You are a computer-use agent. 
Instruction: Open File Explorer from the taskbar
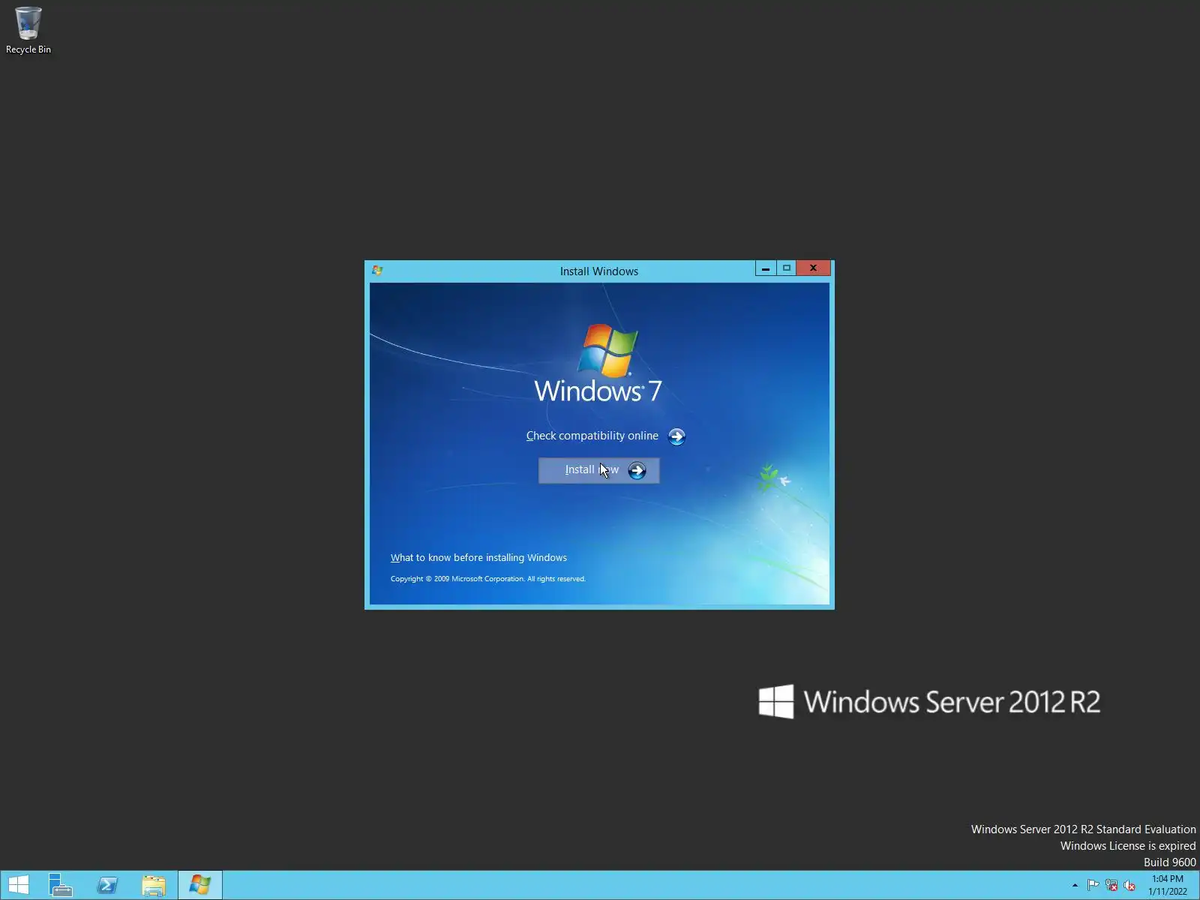[154, 885]
